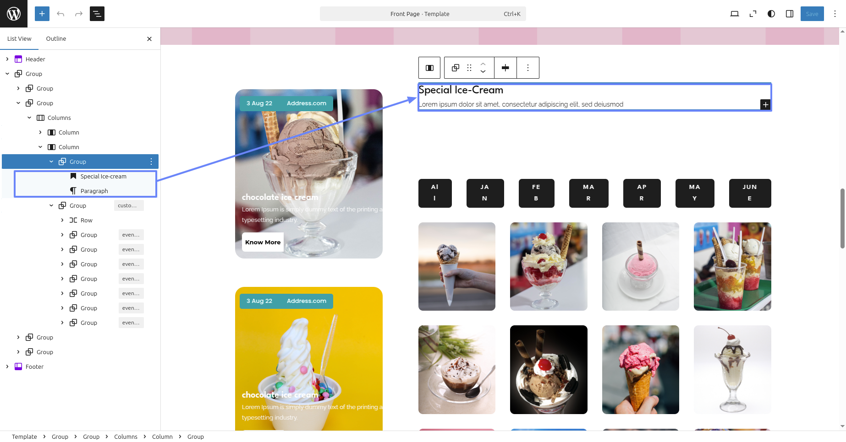846x442 pixels.
Task: Select the APR month button
Action: click(x=642, y=193)
